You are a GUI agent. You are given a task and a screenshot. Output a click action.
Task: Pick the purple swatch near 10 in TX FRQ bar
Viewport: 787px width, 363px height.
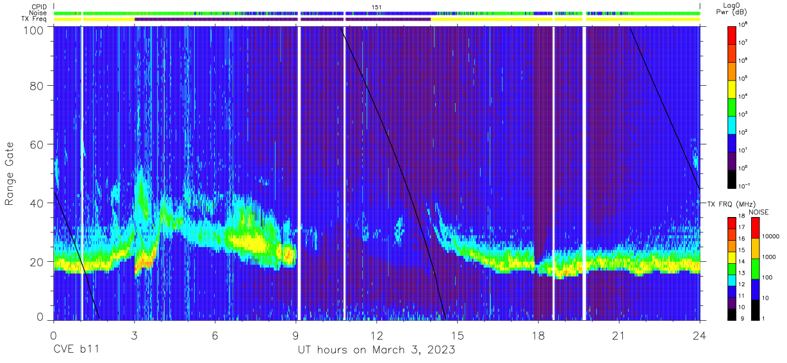(x=733, y=302)
